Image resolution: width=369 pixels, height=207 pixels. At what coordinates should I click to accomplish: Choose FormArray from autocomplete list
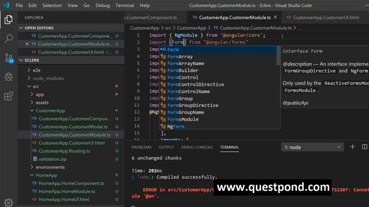click(x=218, y=56)
